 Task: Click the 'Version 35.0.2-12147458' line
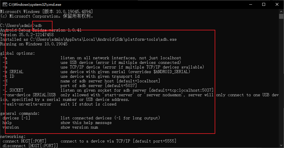(x=27, y=35)
